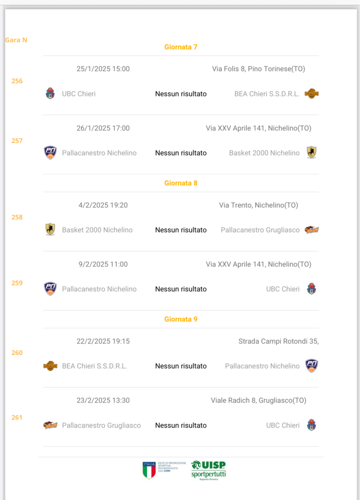Select the Giornata 7 heading
Viewport: 360px width, 500px height.
[181, 47]
